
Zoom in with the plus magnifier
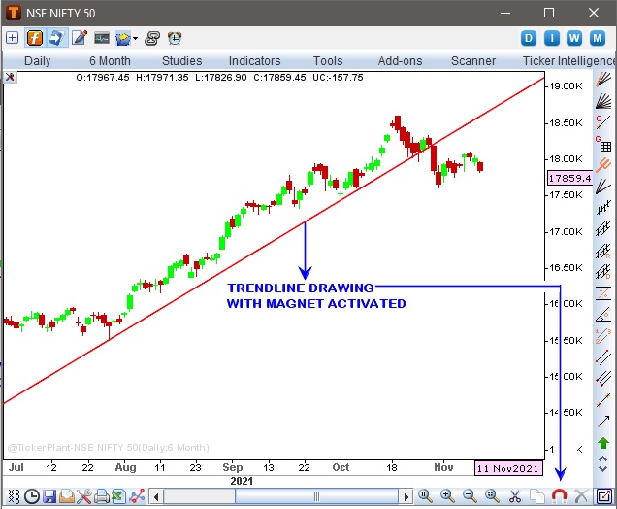[x=447, y=496]
